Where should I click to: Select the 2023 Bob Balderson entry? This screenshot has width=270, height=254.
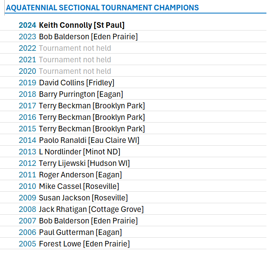click(78, 37)
